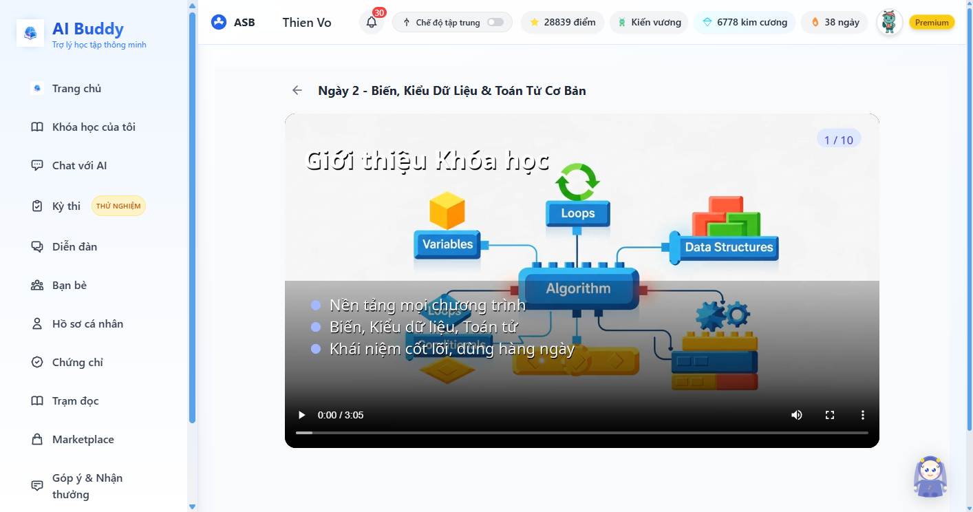The width and height of the screenshot is (973, 512).
Task: Click the Trợ lý học tập thông minh tagline
Action: click(99, 45)
